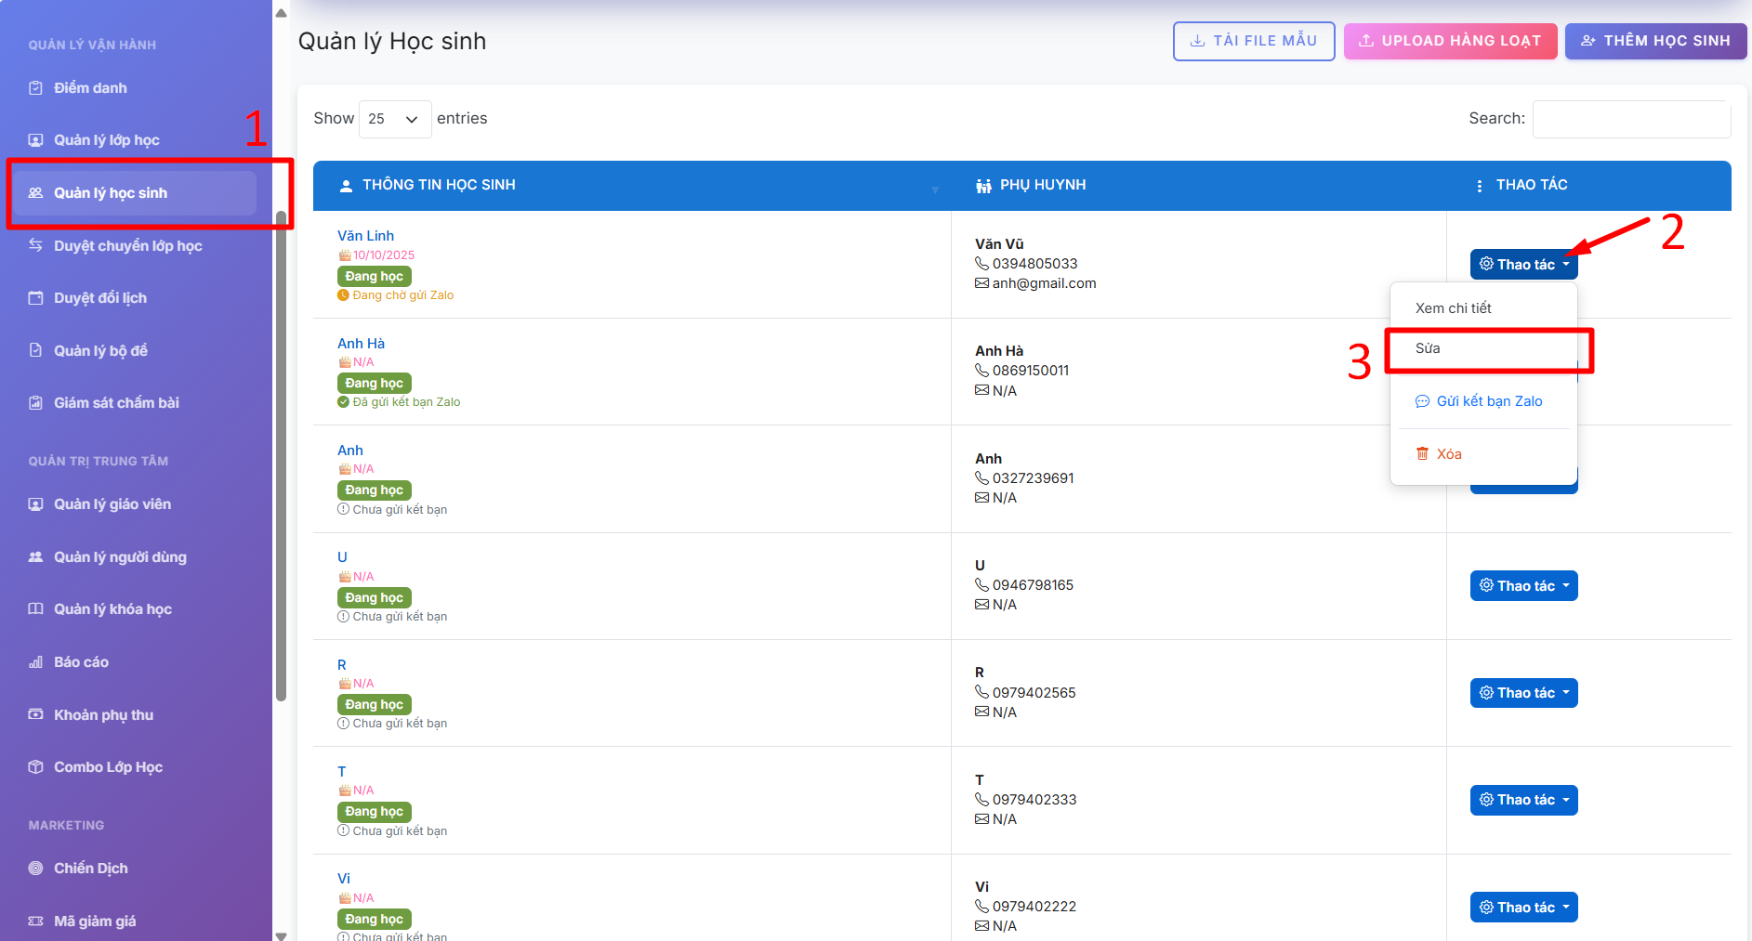Sort by Thông tin học sinh column
The height and width of the screenshot is (941, 1752).
439,185
